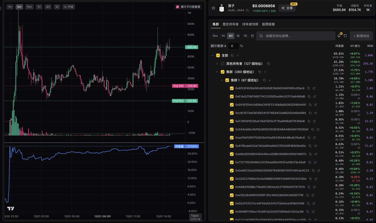Click the Avg Buy 192.6K price label
This screenshot has width=376, height=223.
[185, 101]
